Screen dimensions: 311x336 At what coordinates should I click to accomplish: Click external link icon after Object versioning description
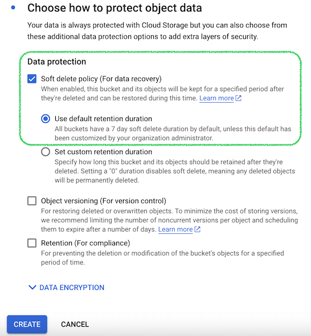pos(197,229)
